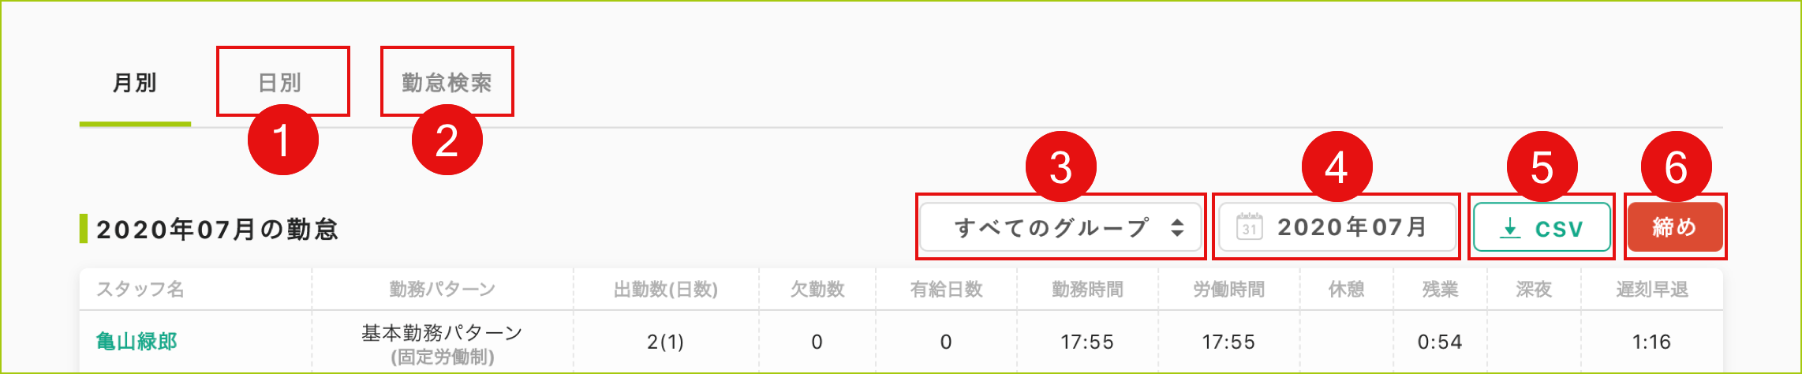Click the 勤務パターン column header
Screen dimensions: 1802x374
tap(442, 290)
